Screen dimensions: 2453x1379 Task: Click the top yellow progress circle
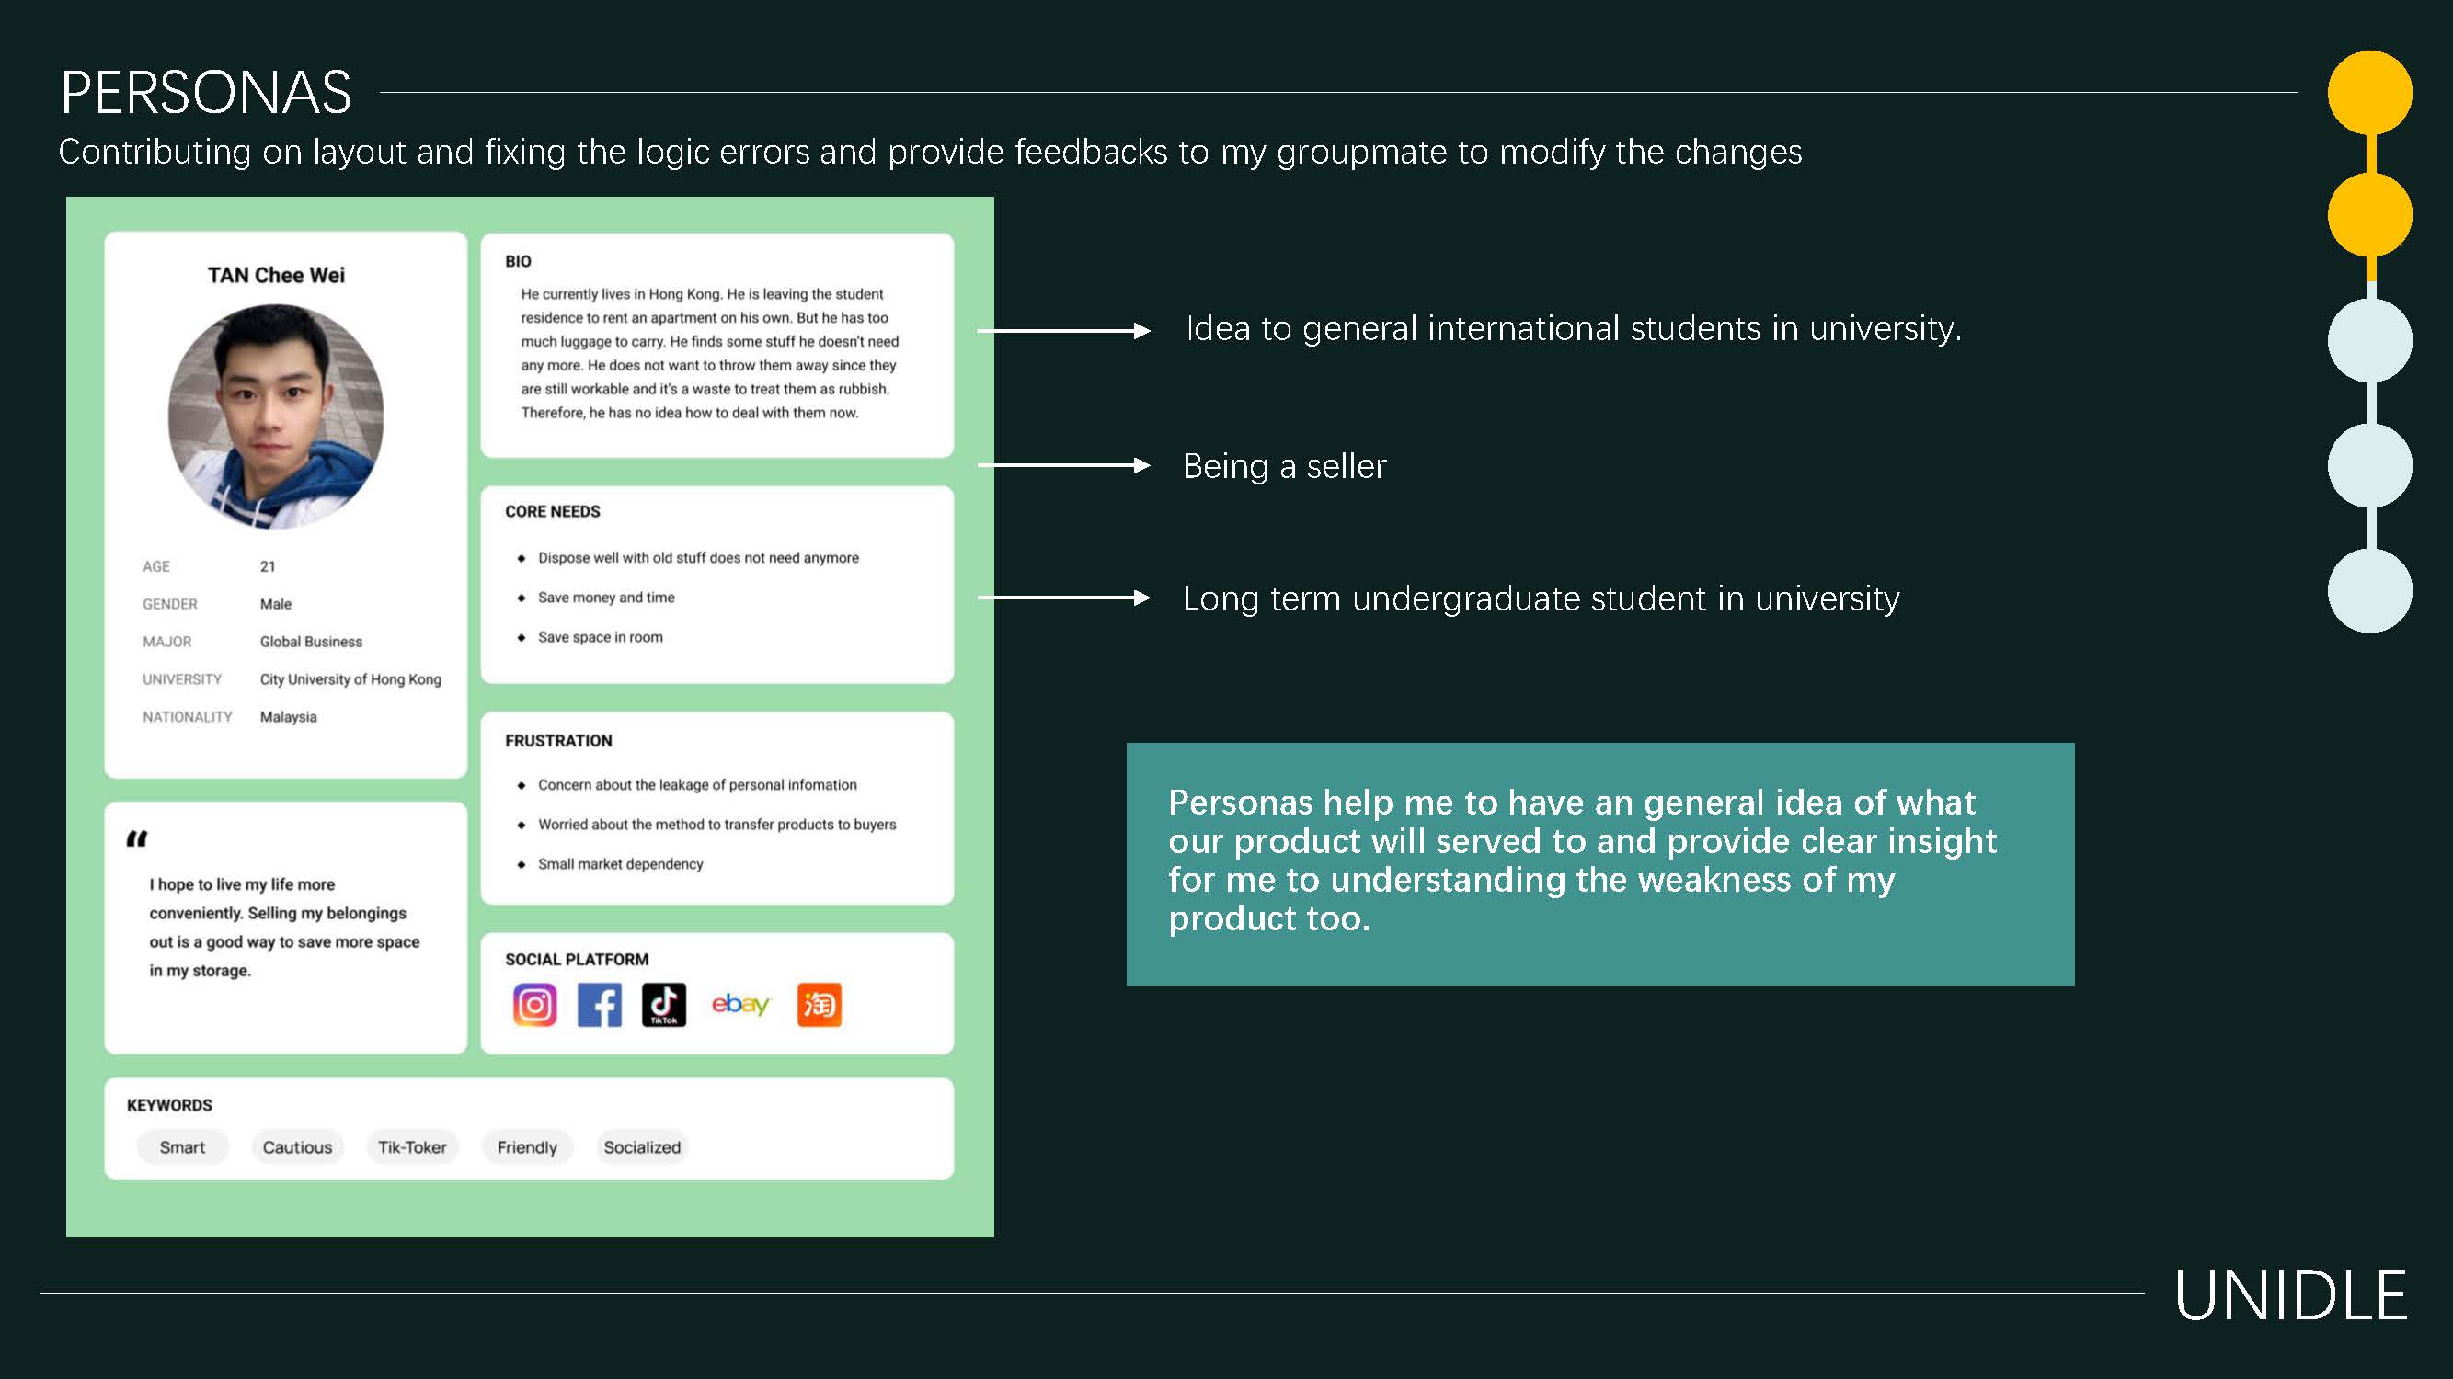click(2369, 92)
